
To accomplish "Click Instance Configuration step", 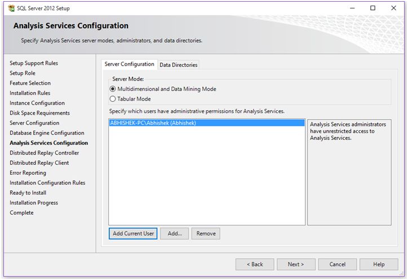I will pyautogui.click(x=37, y=103).
